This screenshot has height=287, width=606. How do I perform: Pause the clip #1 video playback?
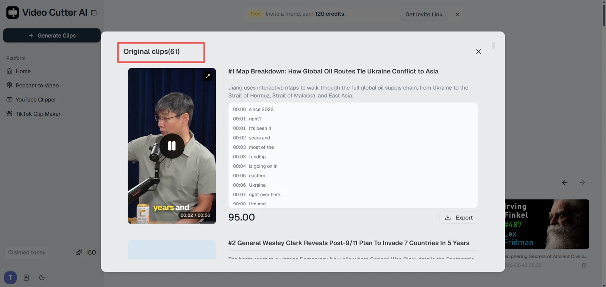tap(172, 146)
